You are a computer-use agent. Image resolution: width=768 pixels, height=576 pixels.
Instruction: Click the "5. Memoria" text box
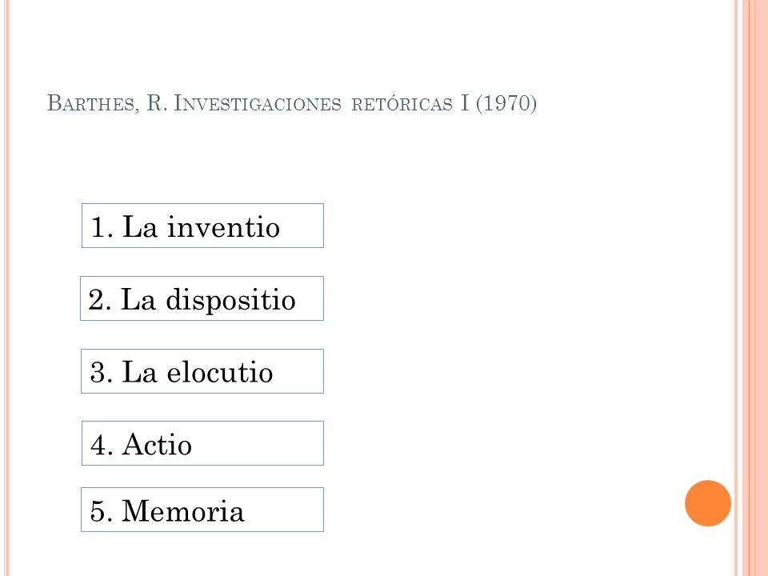202,510
